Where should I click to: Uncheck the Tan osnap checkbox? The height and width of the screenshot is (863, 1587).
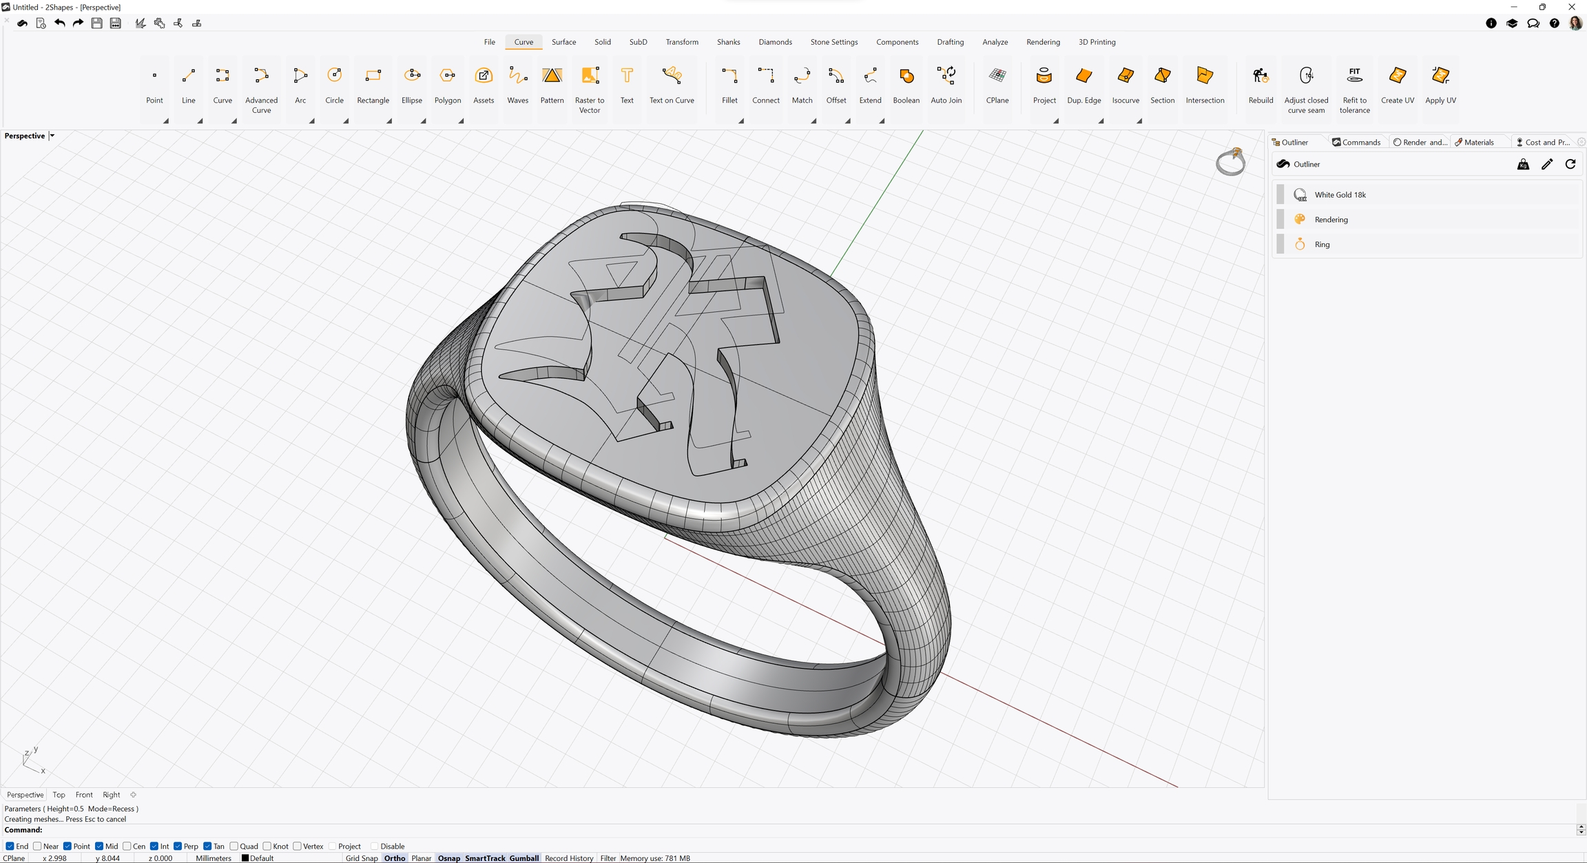click(207, 846)
